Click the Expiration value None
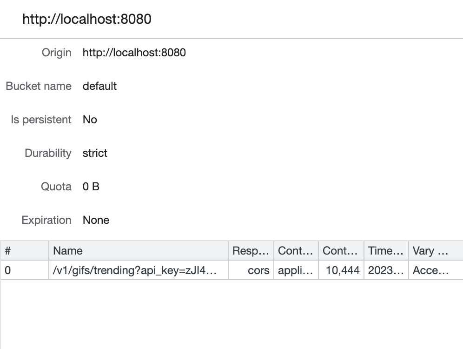Viewport: 463px width, 349px height. point(96,220)
